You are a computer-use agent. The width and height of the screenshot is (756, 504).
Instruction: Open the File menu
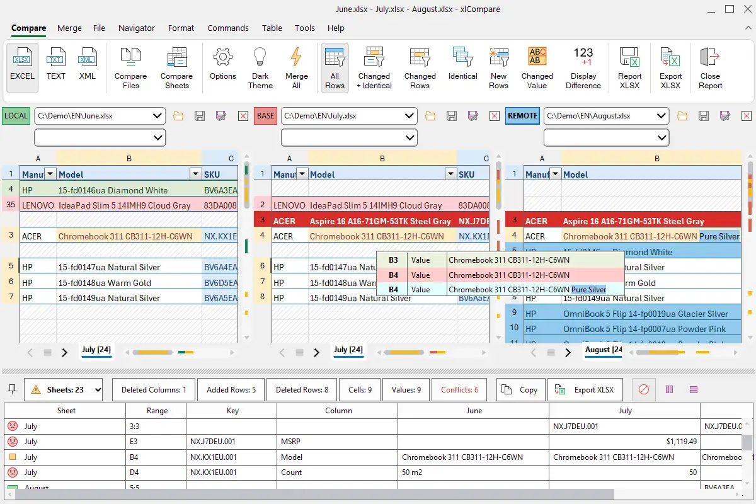point(99,28)
